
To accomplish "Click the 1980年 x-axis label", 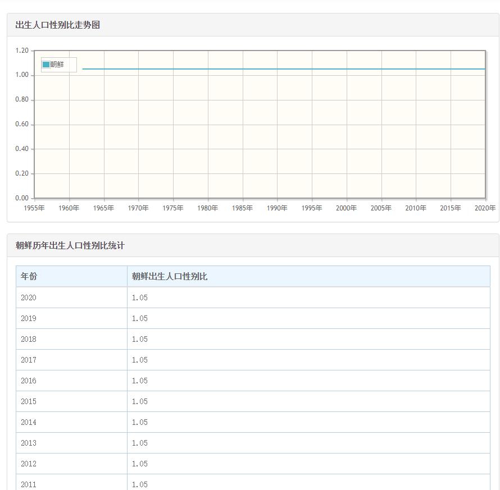I will (208, 208).
